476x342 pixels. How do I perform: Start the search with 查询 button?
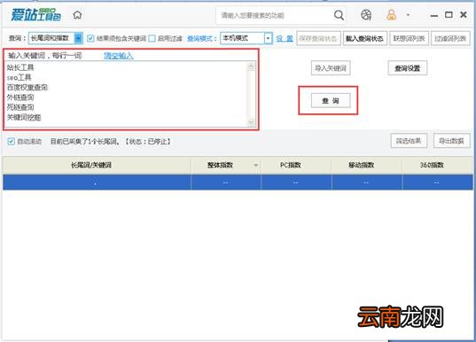click(x=331, y=101)
